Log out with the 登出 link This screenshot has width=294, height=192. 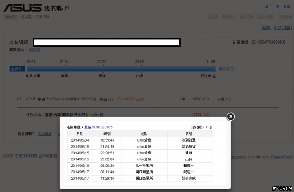pos(287,6)
